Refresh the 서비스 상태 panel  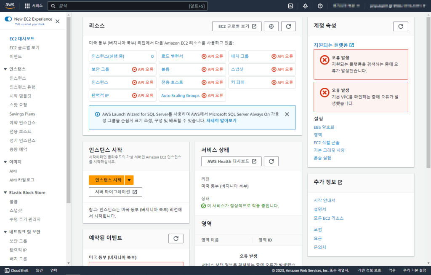(271, 162)
